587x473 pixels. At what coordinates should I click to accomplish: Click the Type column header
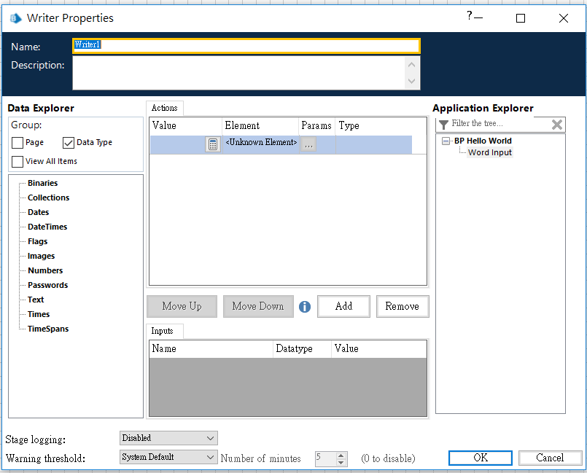(x=381, y=126)
